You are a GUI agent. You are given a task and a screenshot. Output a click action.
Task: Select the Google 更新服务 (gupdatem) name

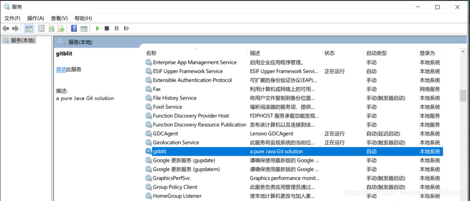(186, 169)
